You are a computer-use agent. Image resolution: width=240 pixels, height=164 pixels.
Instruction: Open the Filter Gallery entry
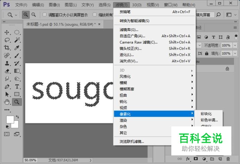(154, 30)
